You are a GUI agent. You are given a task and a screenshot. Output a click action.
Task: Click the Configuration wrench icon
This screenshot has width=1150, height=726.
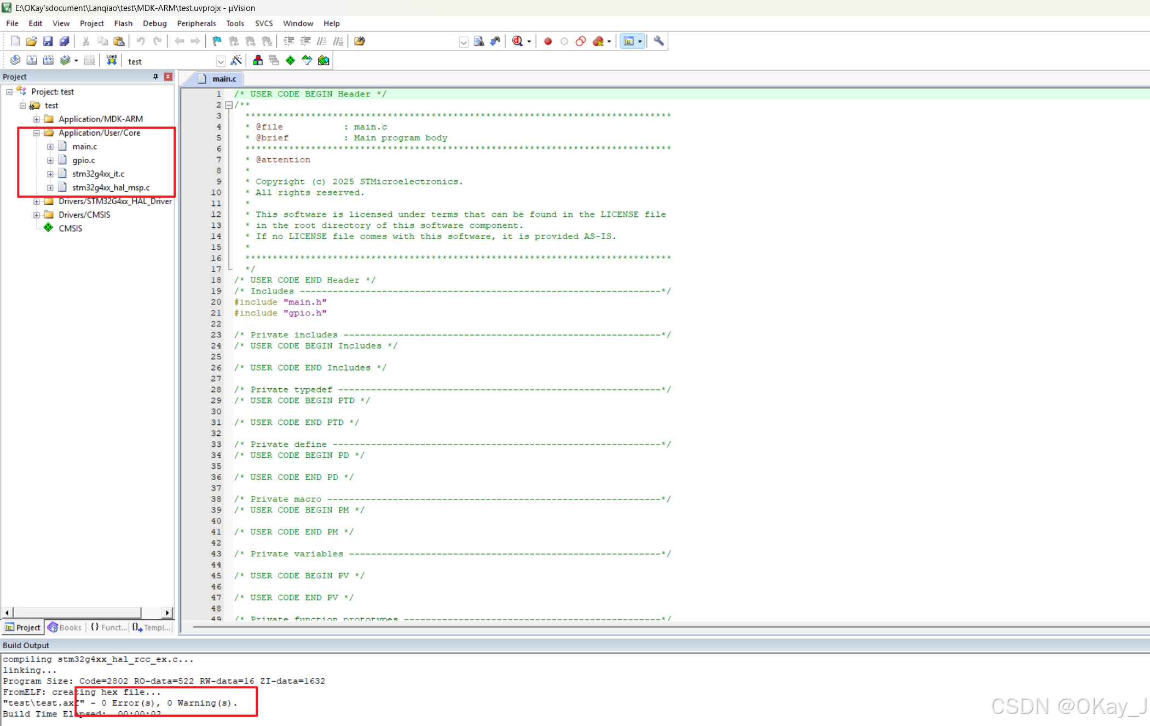pos(658,41)
